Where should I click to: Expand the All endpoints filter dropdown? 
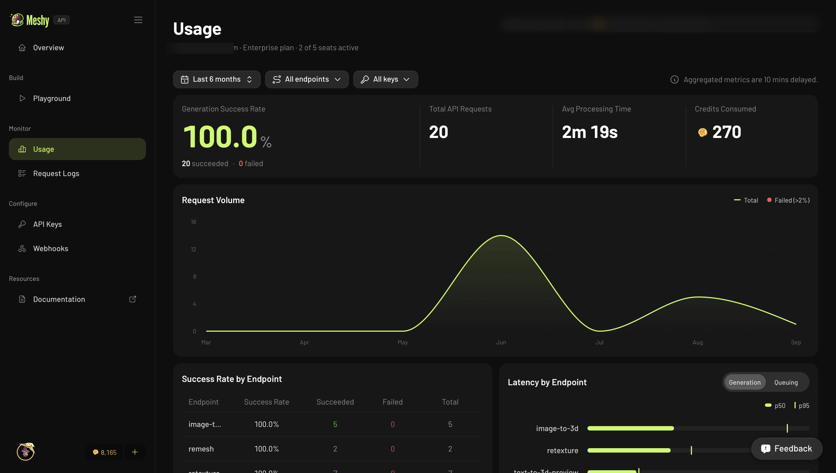[307, 79]
